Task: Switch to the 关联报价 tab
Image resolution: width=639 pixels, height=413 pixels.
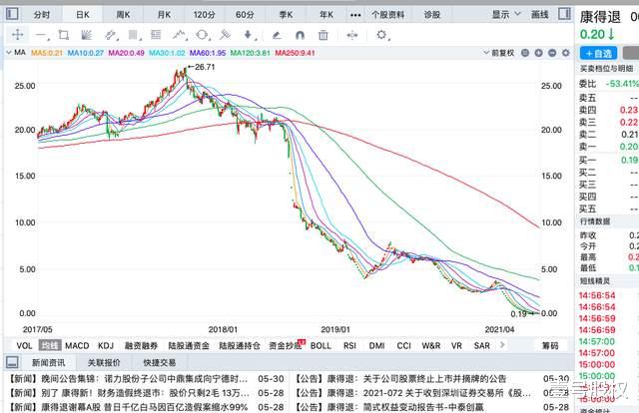Action: [104, 362]
